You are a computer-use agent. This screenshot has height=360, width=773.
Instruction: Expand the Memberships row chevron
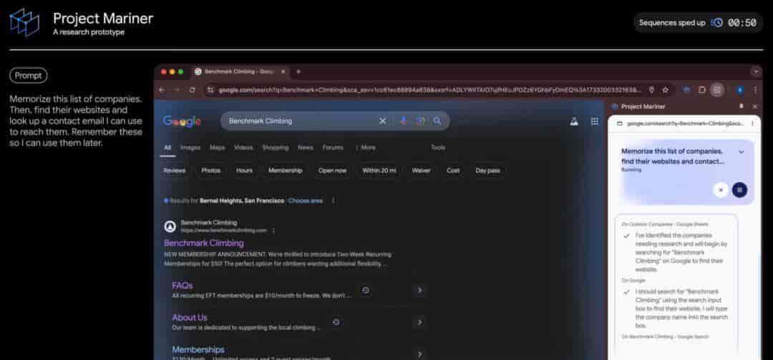coord(419,354)
